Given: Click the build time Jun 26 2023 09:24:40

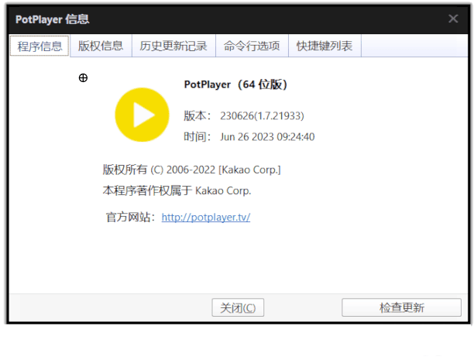Looking at the screenshot, I should point(267,137).
